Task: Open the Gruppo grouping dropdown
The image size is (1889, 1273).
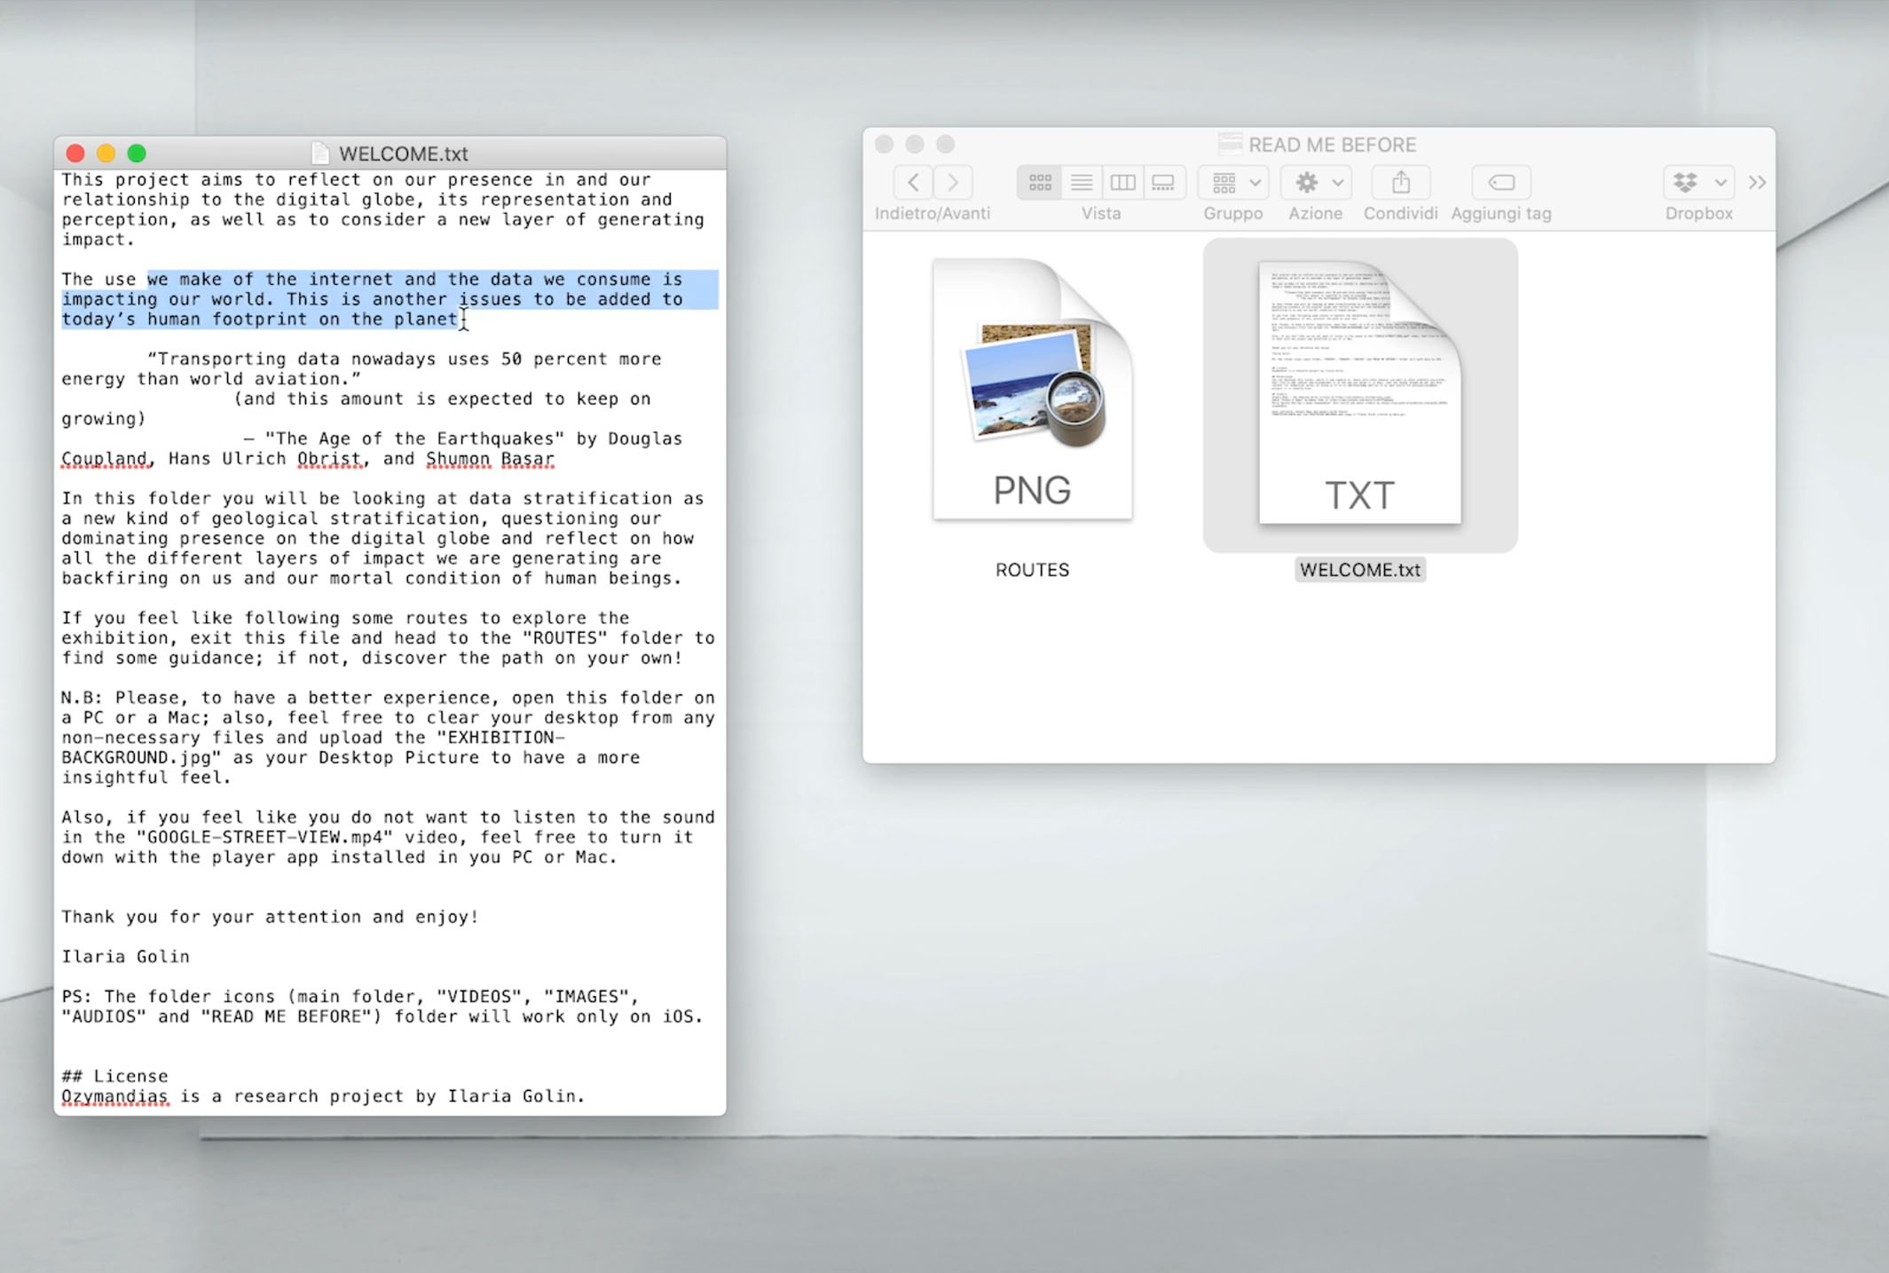Action: point(1233,183)
